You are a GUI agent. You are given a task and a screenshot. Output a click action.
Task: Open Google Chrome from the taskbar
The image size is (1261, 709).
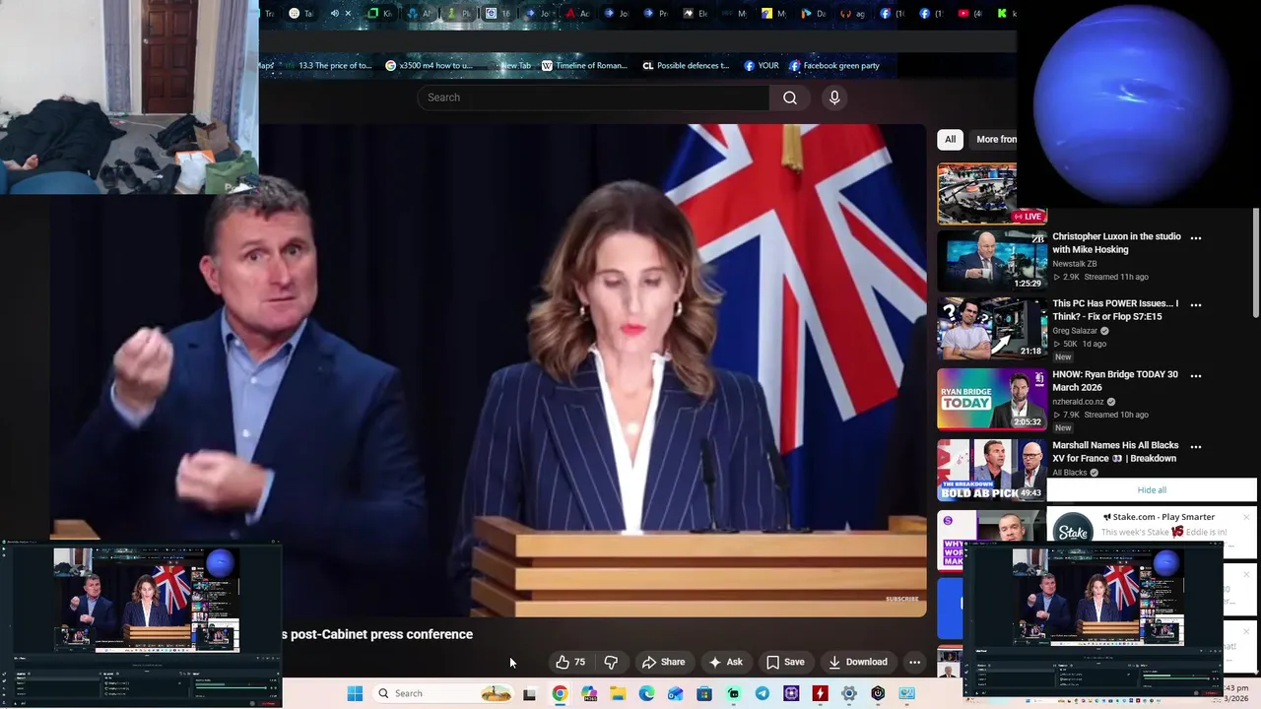click(x=560, y=693)
